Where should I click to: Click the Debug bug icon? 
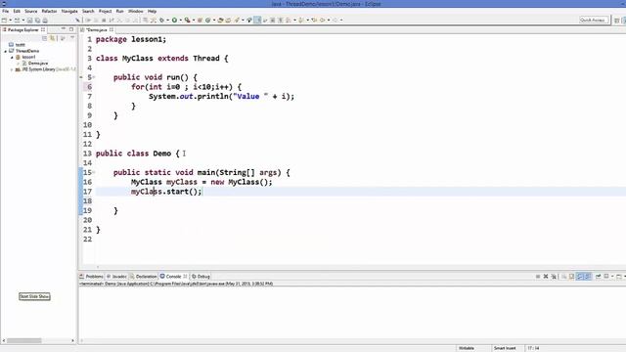click(x=161, y=20)
